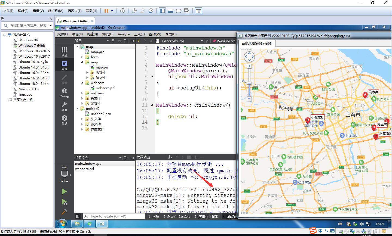Switch to the 应用程序输出 output tab
Viewport: 392px width, 236px height.
(x=206, y=216)
